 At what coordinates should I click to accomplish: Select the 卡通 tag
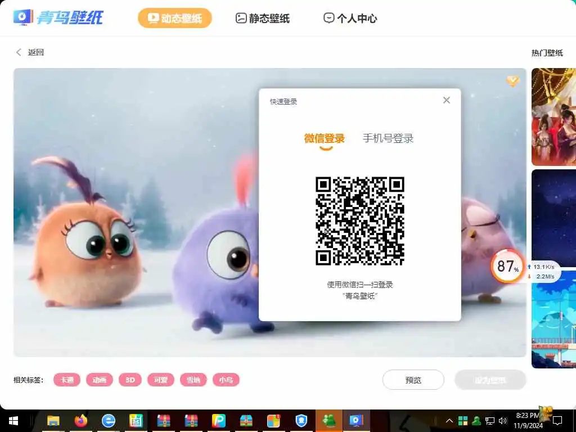pyautogui.click(x=67, y=380)
